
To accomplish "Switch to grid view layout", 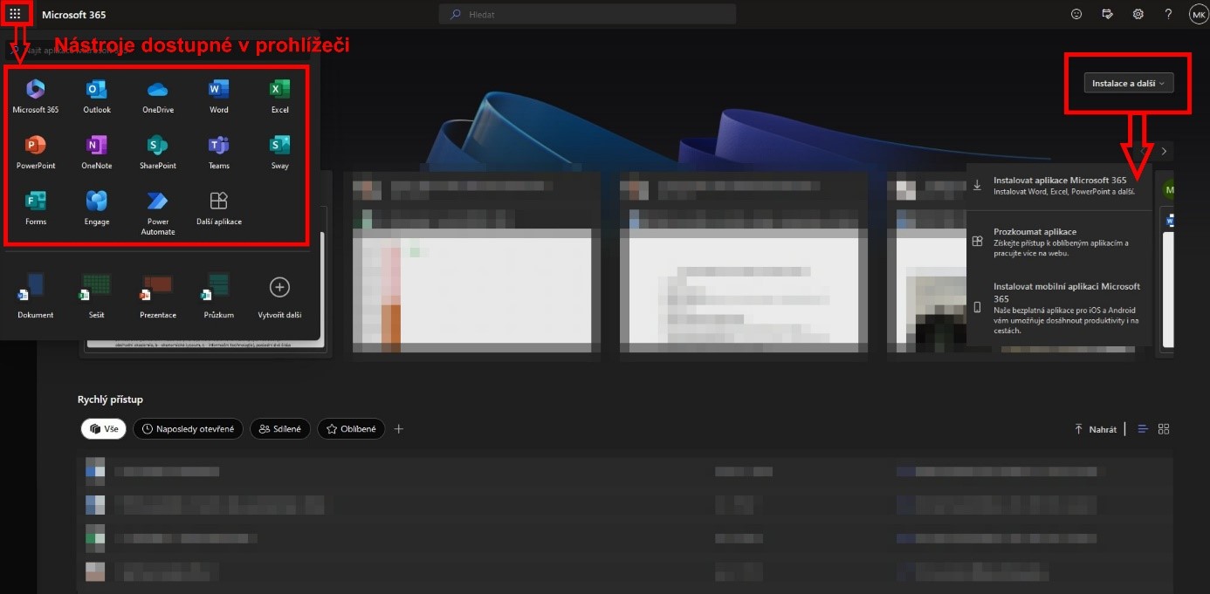I will 1163,429.
